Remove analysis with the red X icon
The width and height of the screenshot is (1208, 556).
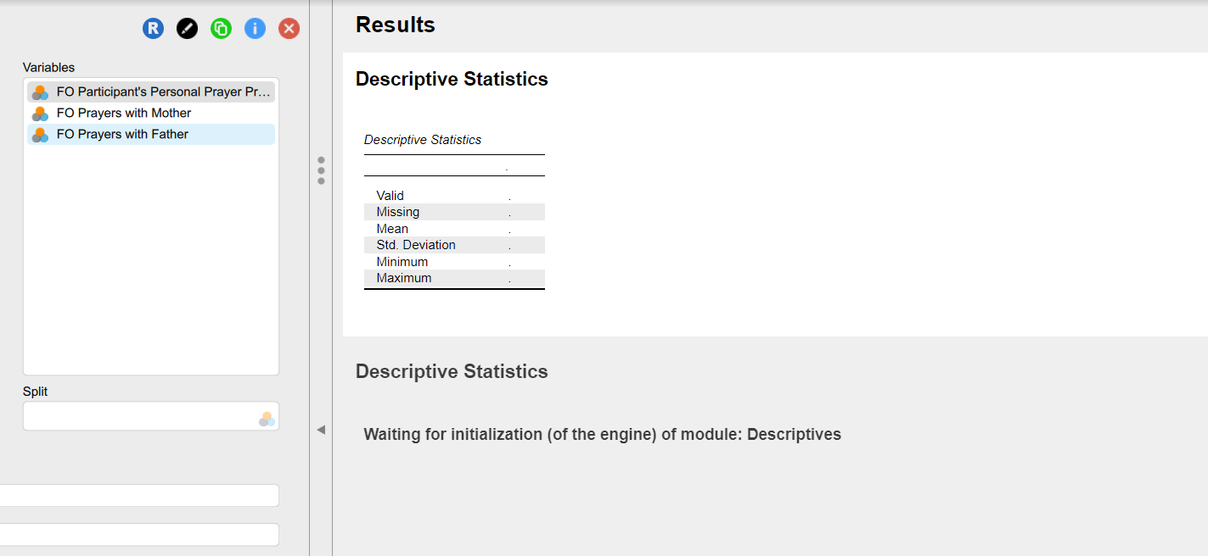click(289, 29)
